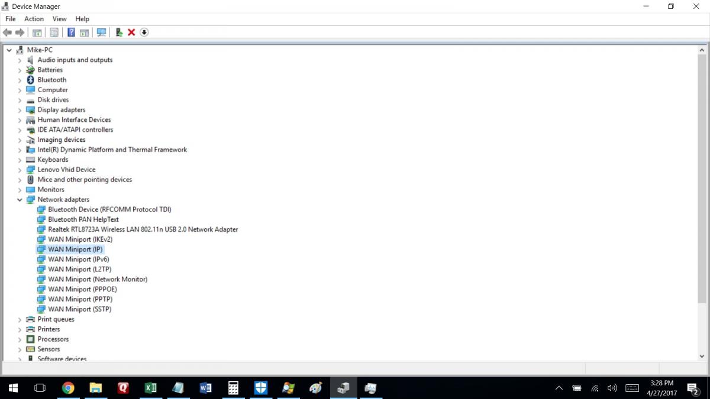Click the red X Uninstall icon

click(131, 33)
